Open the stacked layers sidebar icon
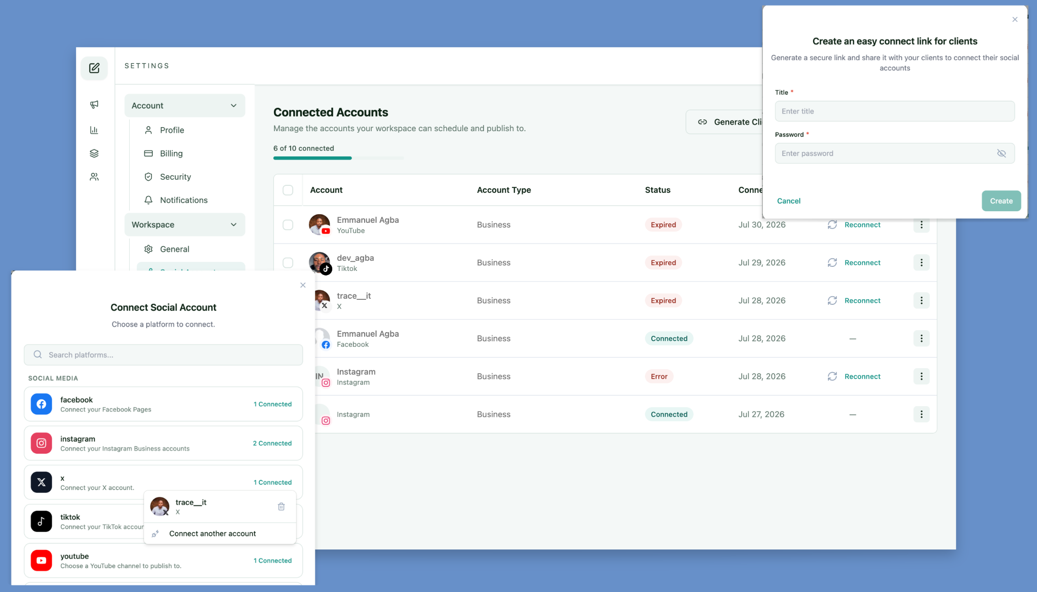 click(x=94, y=153)
